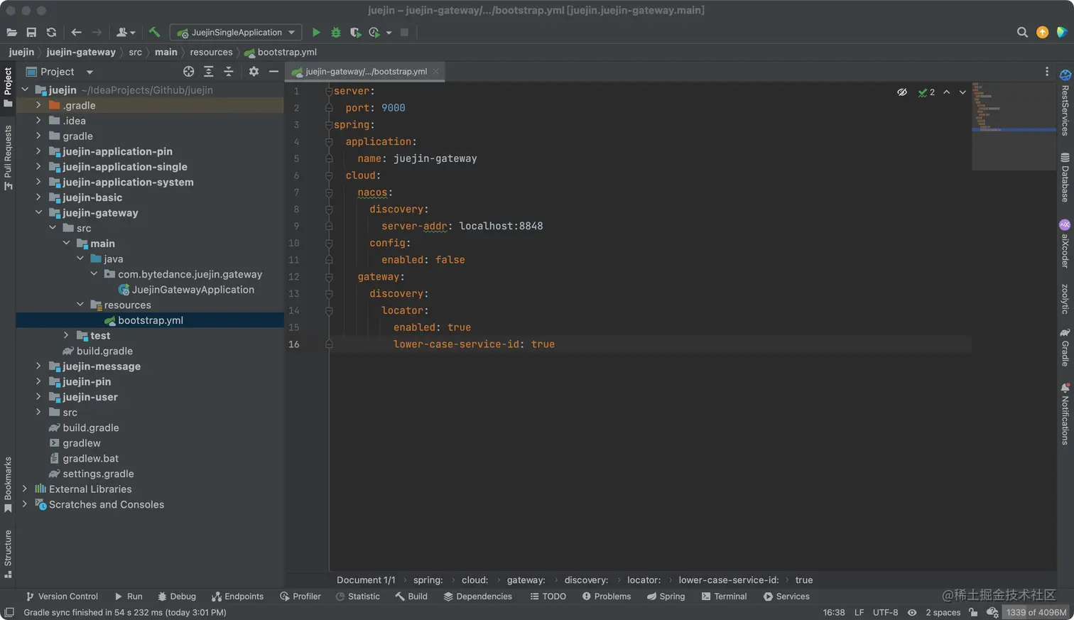
Task: Open the Profiler tool tab
Action: (x=300, y=597)
